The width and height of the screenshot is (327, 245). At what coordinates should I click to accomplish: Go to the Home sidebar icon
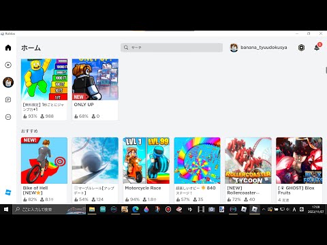tap(8, 48)
